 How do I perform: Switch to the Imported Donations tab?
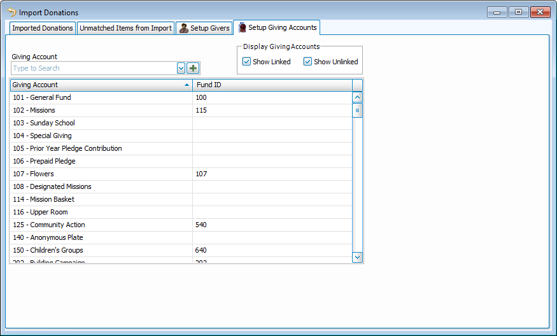pyautogui.click(x=43, y=28)
